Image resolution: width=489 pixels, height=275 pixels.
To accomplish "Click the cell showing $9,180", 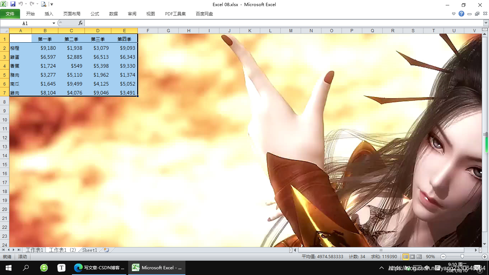I will (45, 48).
